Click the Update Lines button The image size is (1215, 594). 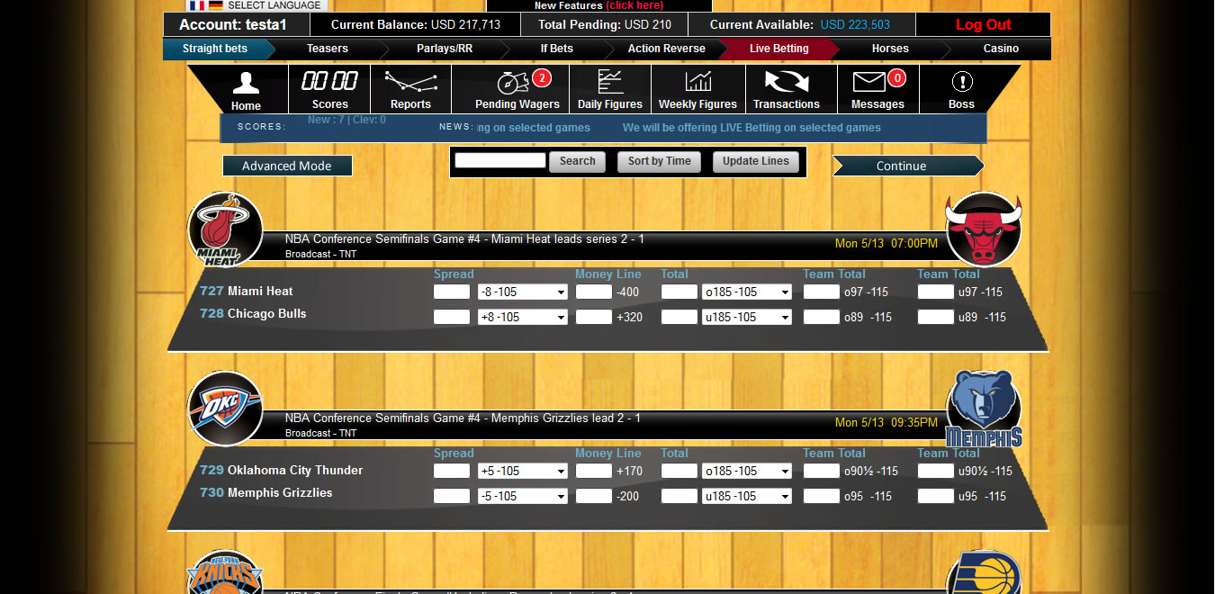755,161
